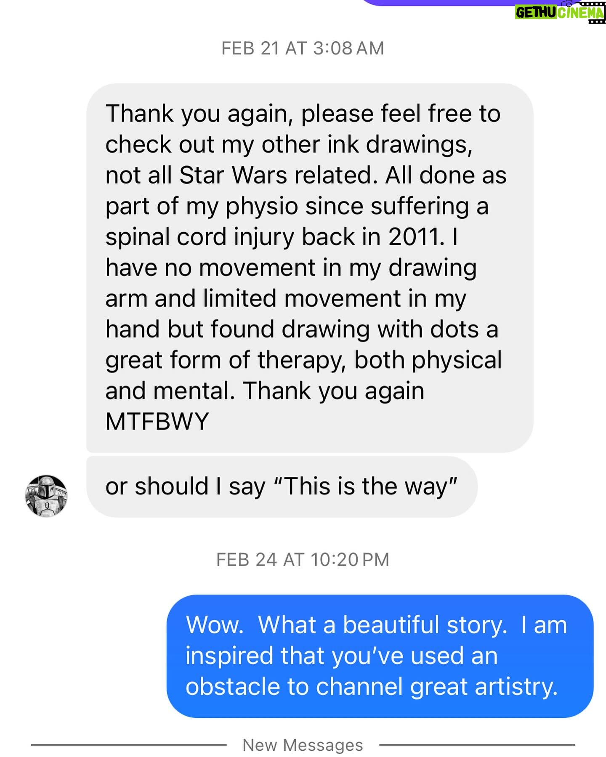
Task: Click the green GETHU logo text
Action: 536,13
